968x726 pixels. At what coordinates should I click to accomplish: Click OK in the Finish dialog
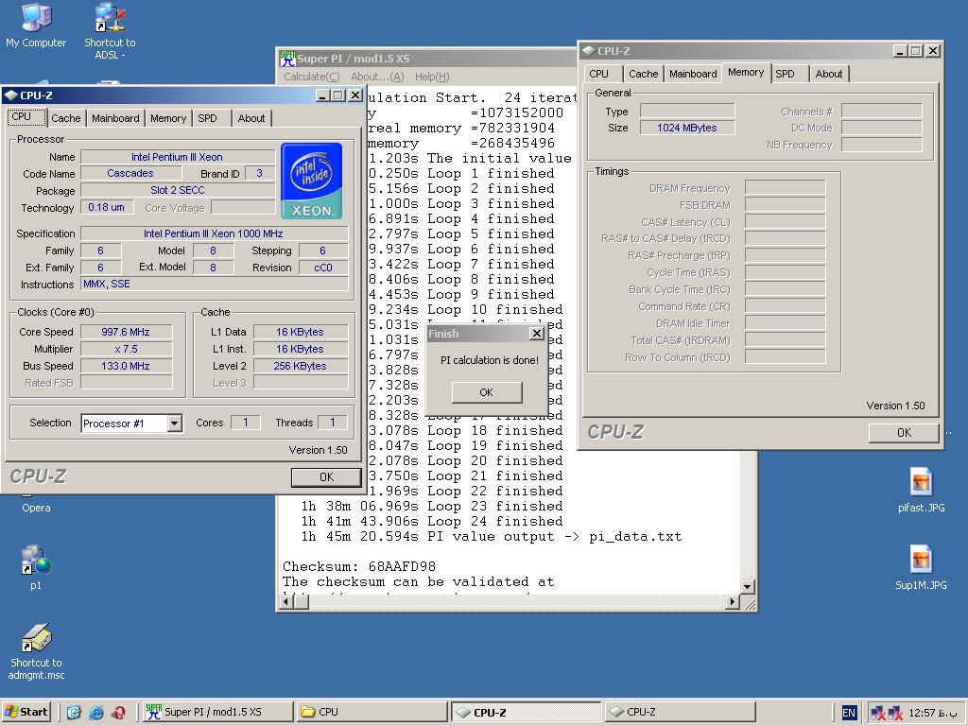(487, 392)
